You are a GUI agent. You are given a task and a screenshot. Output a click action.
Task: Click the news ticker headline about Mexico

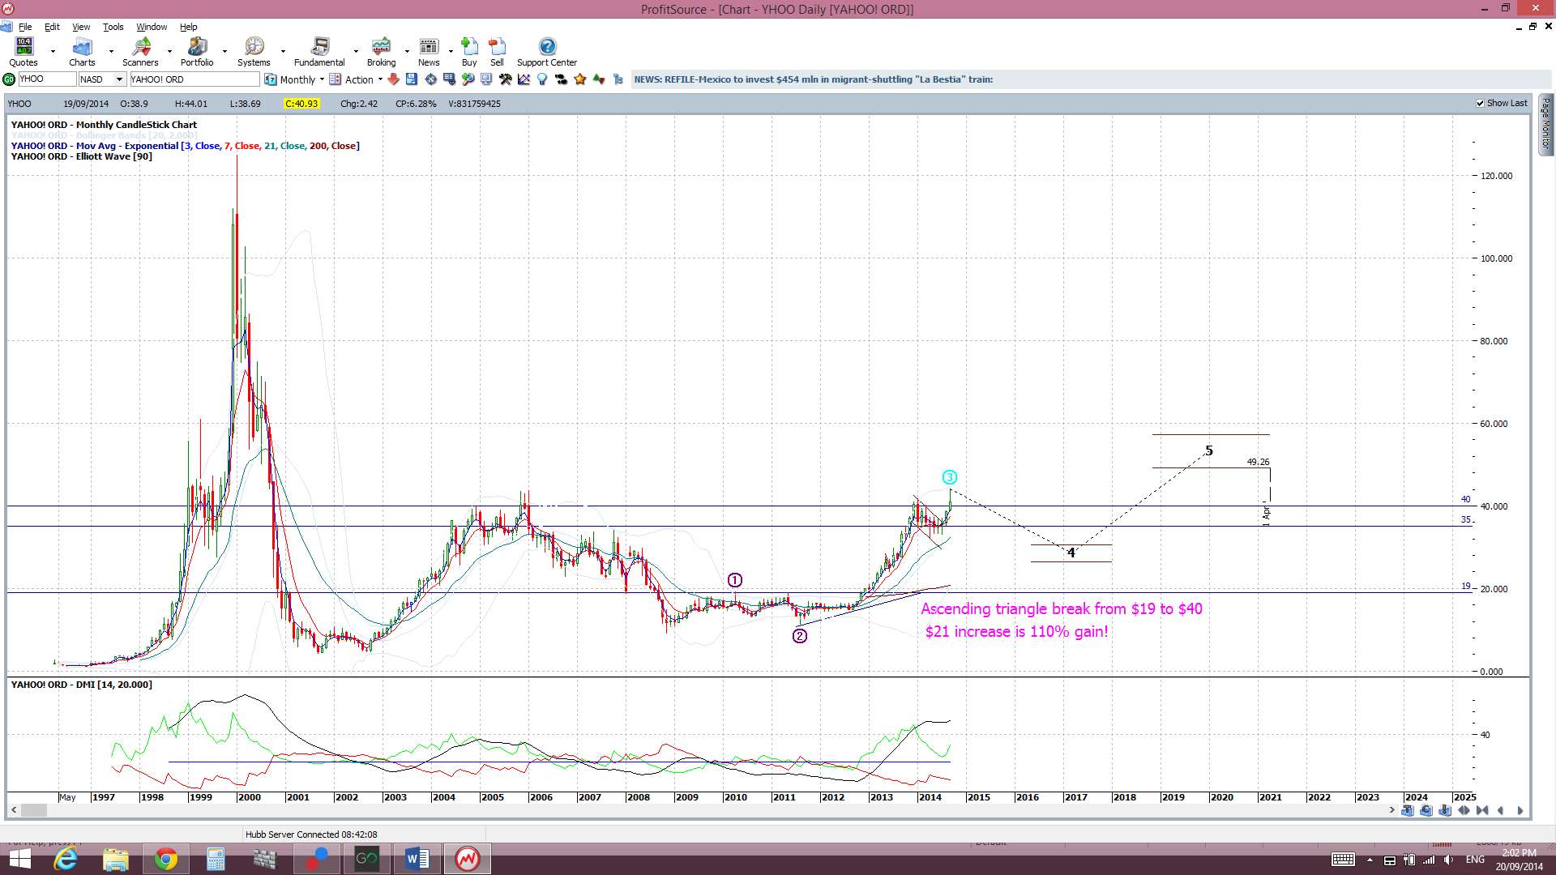pos(813,79)
